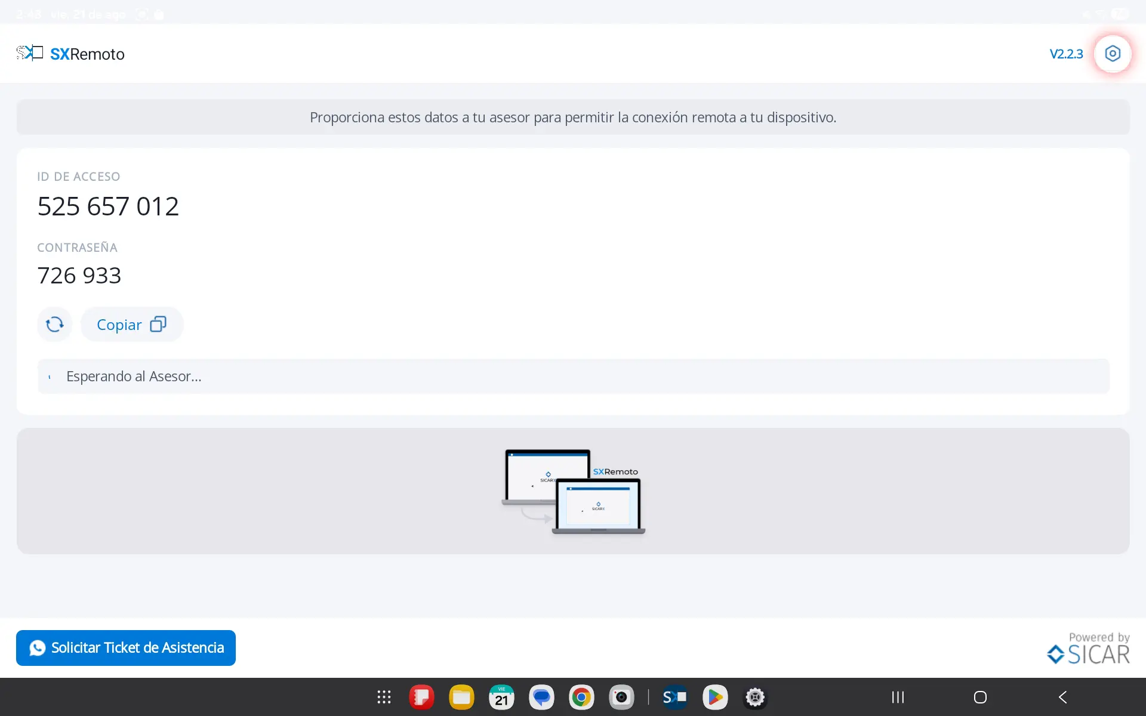Image resolution: width=1146 pixels, height=716 pixels.
Task: Click the CONTRASEÑA label
Action: click(77, 247)
